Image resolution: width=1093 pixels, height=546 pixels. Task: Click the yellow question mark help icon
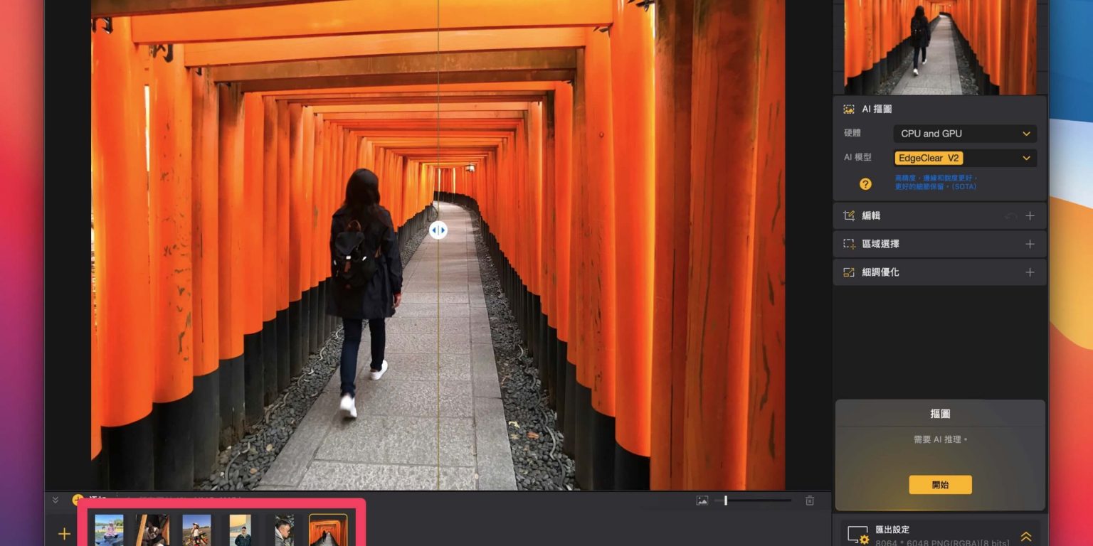coord(865,184)
